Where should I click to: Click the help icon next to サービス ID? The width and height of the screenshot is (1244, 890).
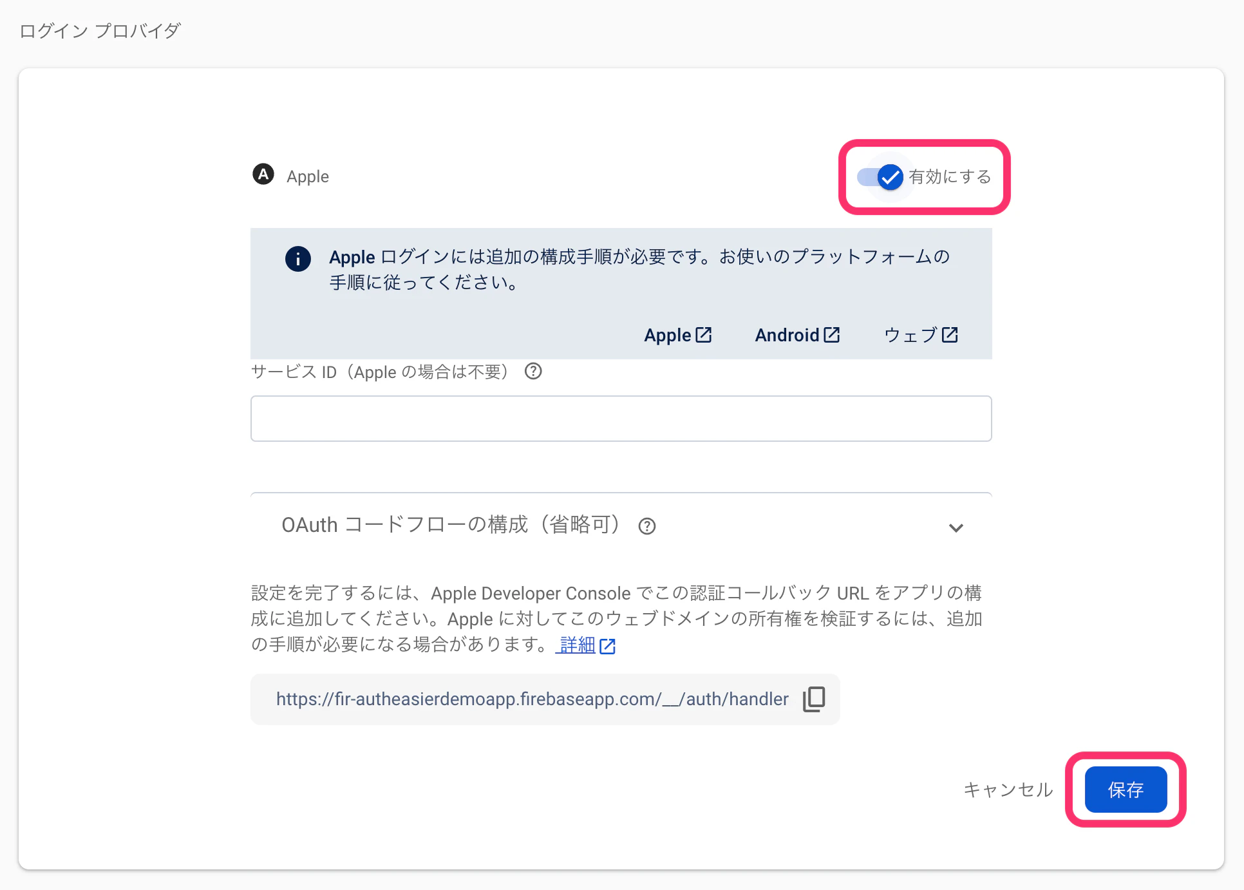(533, 372)
